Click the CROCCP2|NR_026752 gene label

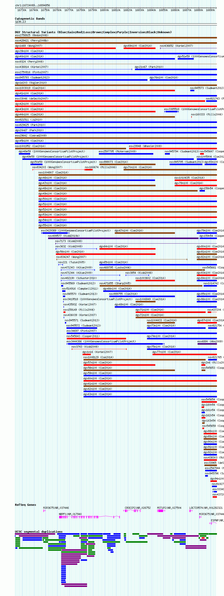pyautogui.click(x=138, y=508)
